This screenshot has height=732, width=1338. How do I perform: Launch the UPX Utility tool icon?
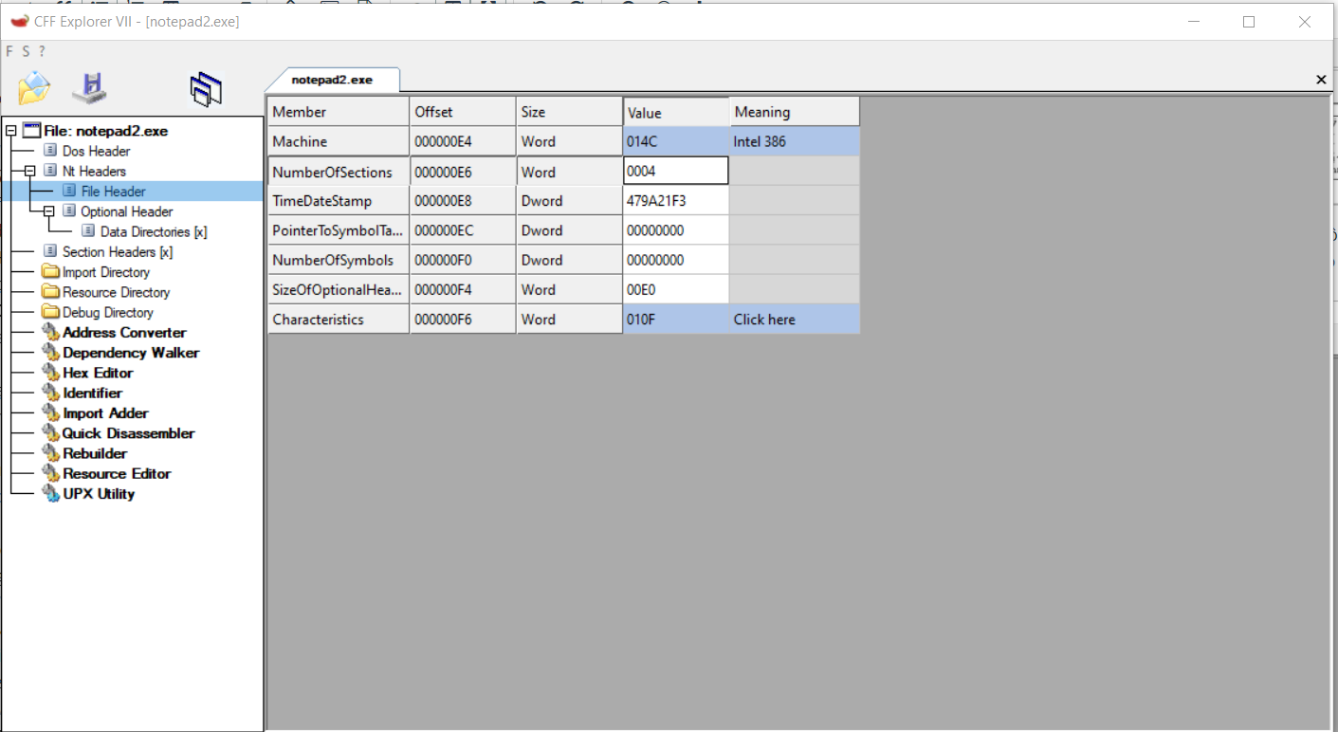[x=51, y=494]
